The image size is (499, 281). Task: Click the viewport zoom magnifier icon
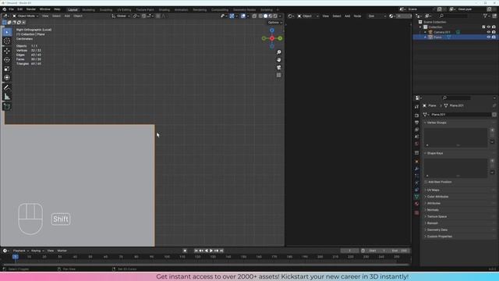tap(279, 52)
